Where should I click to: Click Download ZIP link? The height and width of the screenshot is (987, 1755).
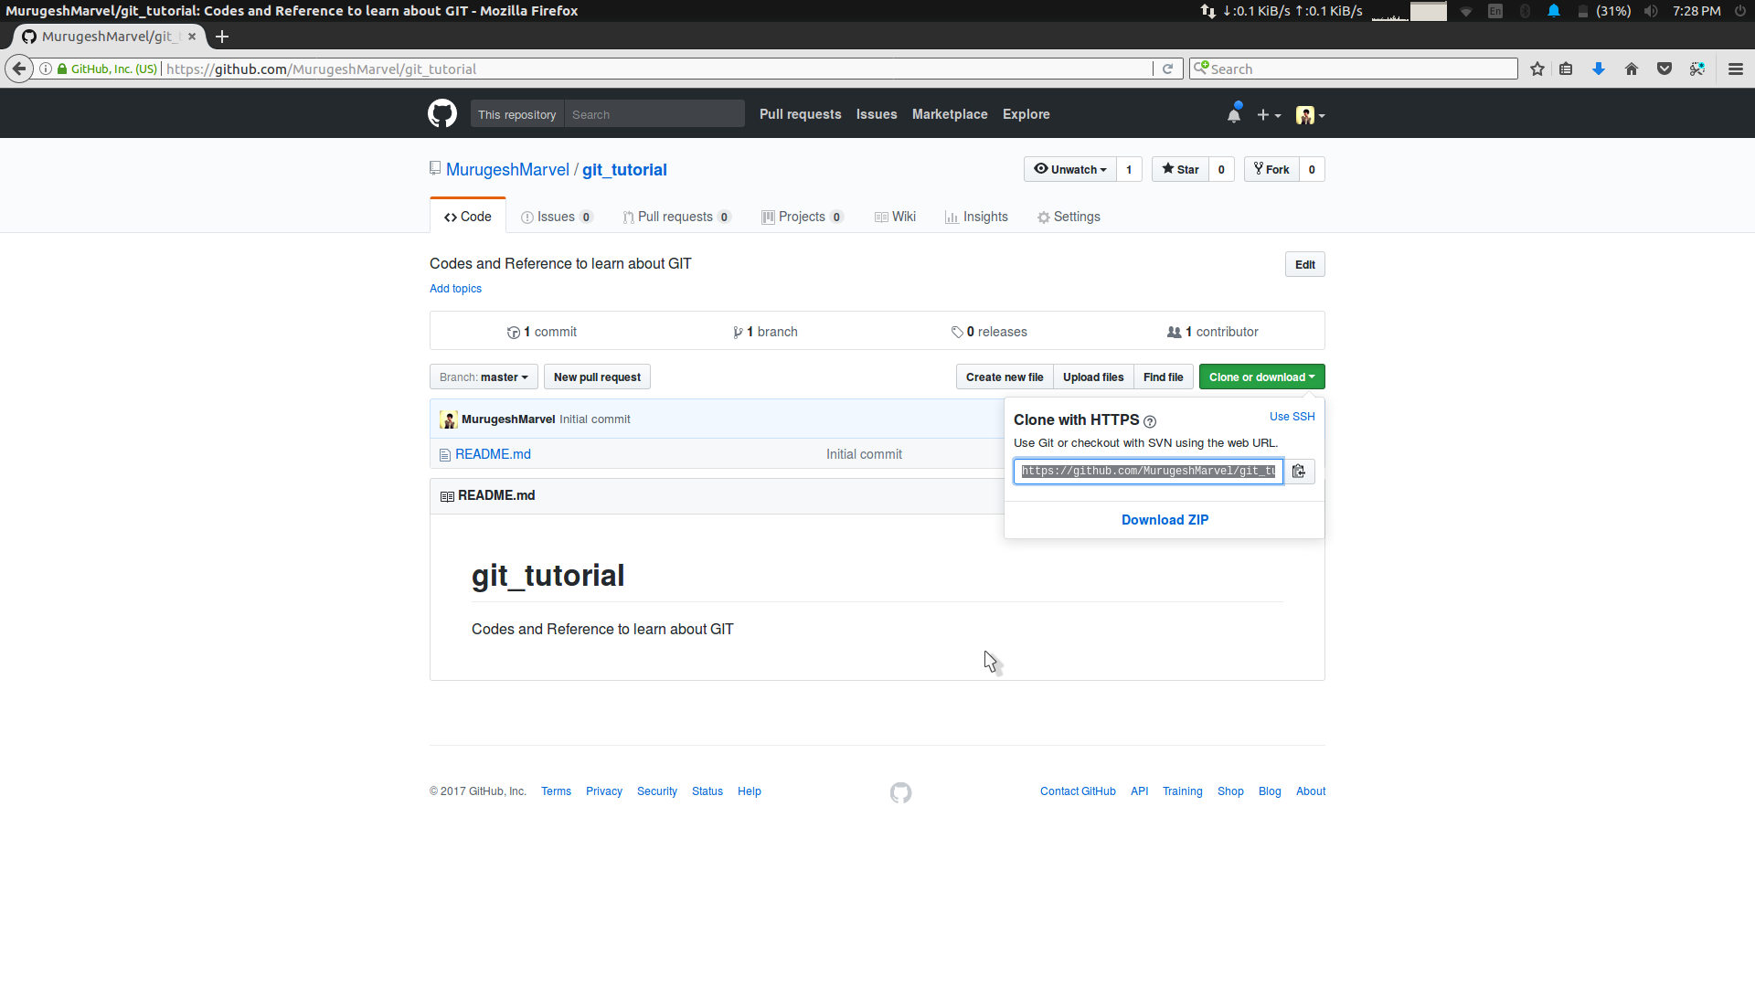click(x=1165, y=520)
